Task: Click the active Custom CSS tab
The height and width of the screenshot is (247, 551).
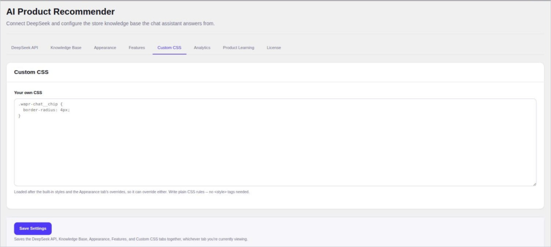Action: [169, 48]
